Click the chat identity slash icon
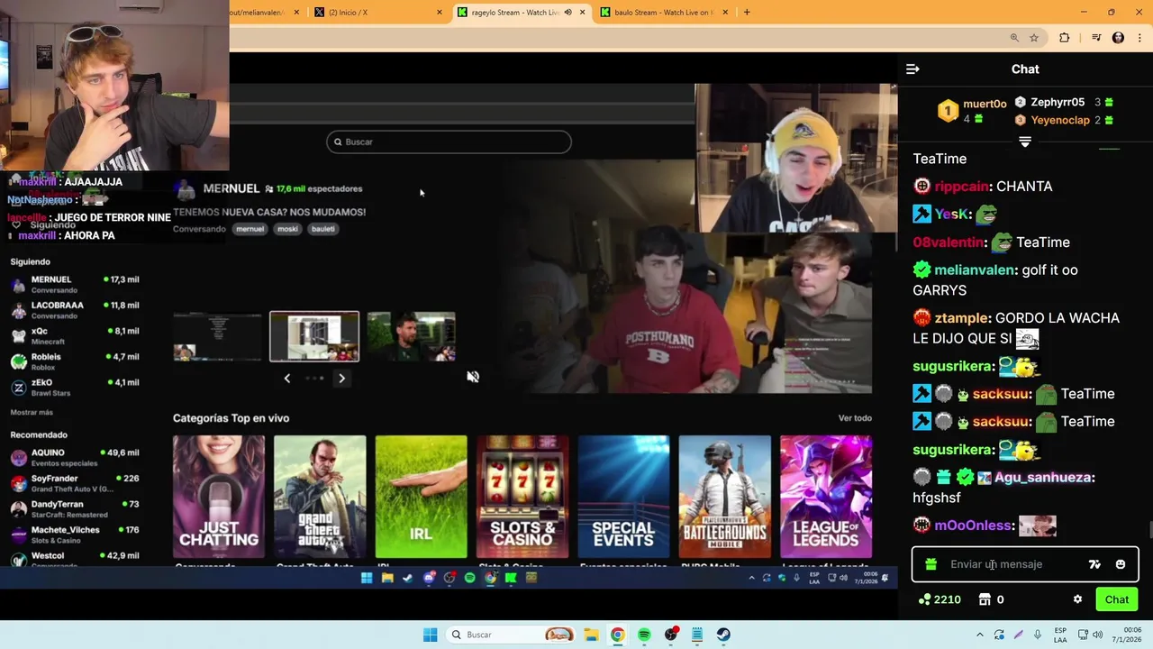This screenshot has width=1153, height=649. (1094, 564)
